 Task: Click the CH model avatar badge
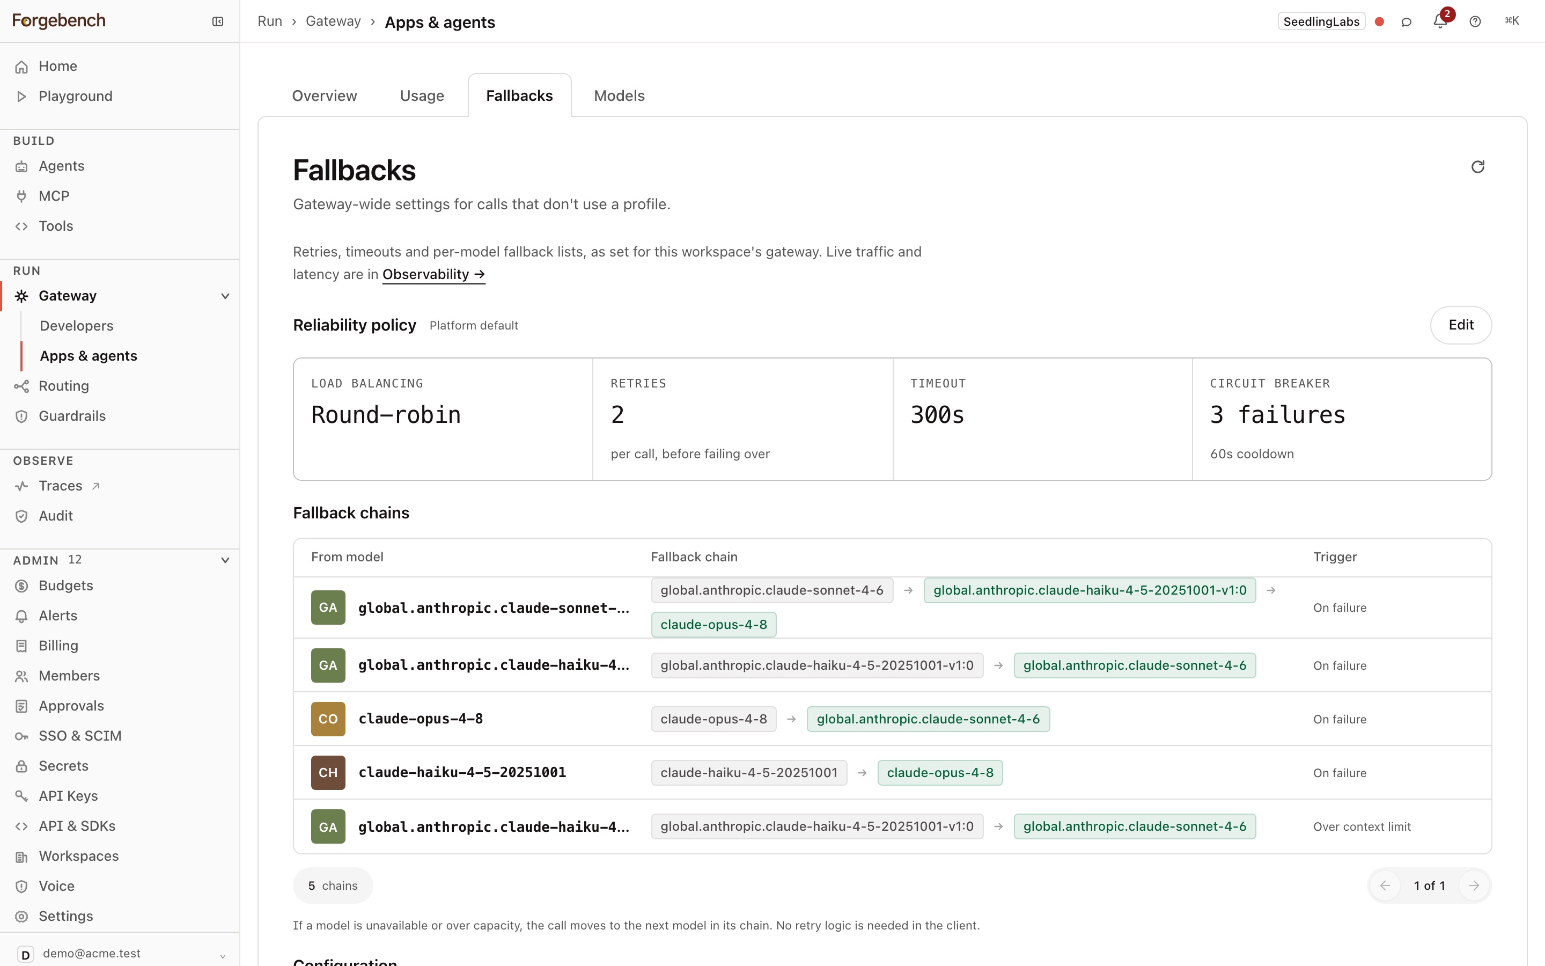click(328, 772)
